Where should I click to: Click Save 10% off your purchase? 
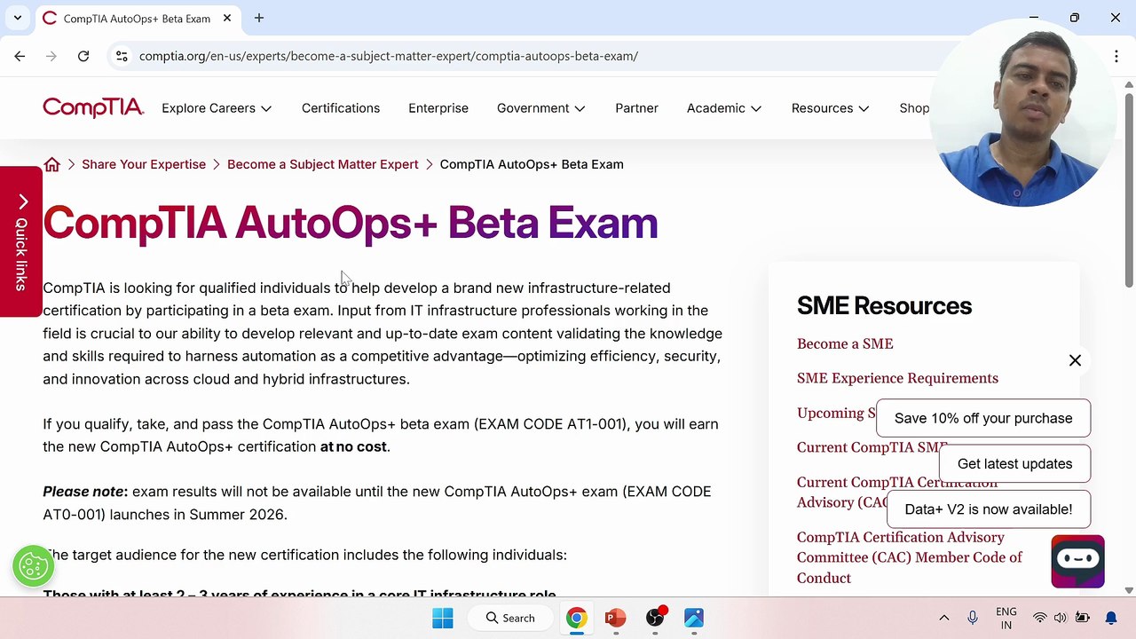(983, 418)
